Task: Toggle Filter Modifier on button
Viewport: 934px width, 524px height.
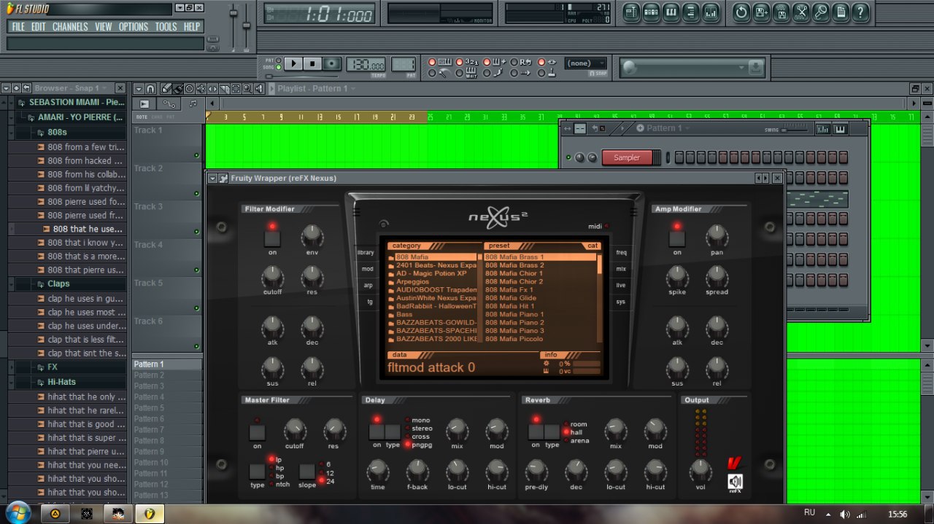Action: point(272,238)
